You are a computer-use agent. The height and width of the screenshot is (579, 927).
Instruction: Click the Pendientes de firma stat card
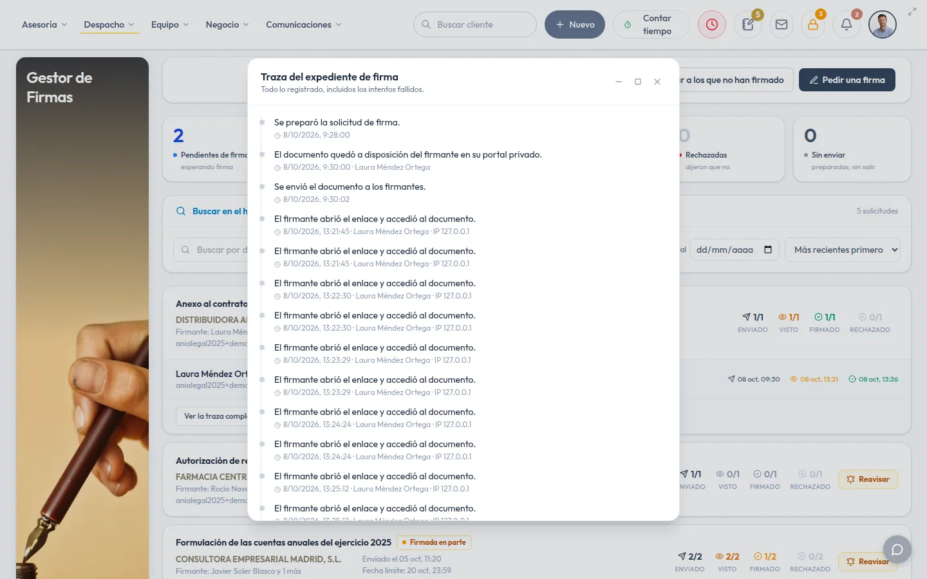click(206, 149)
